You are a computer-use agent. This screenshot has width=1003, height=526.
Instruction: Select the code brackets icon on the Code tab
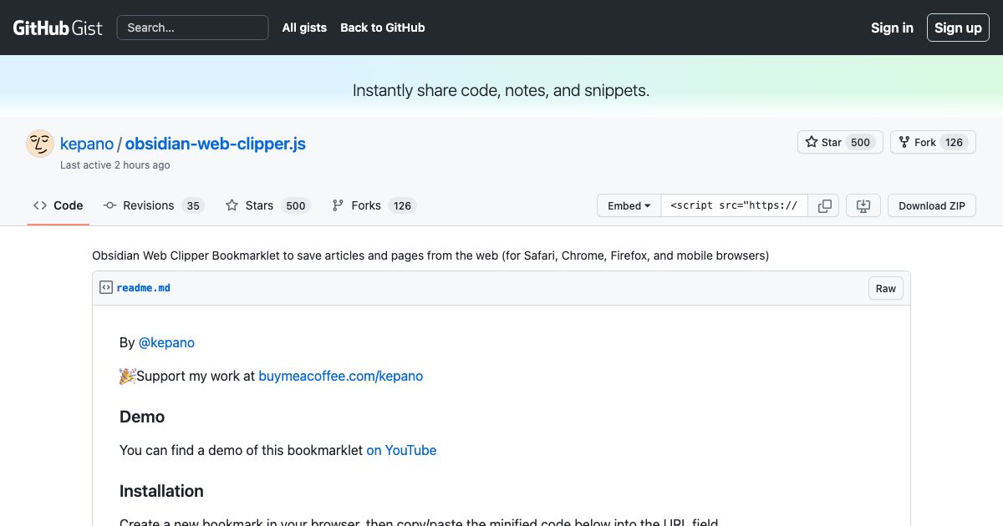click(40, 205)
